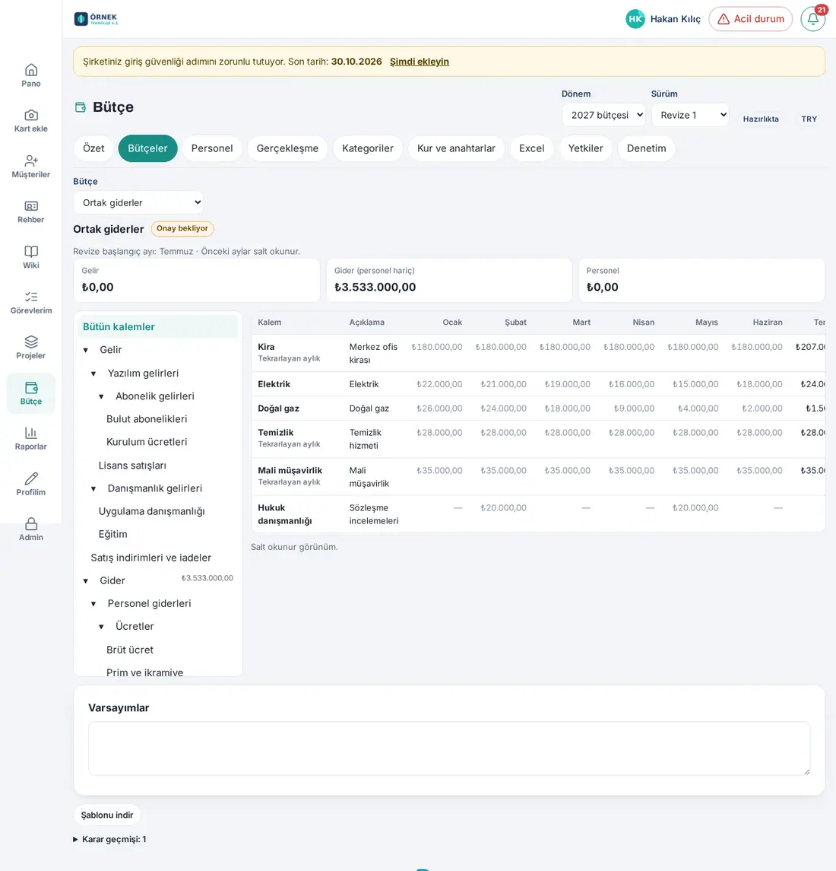Open the Pano home icon
Screen dimensions: 836x871
click(31, 70)
